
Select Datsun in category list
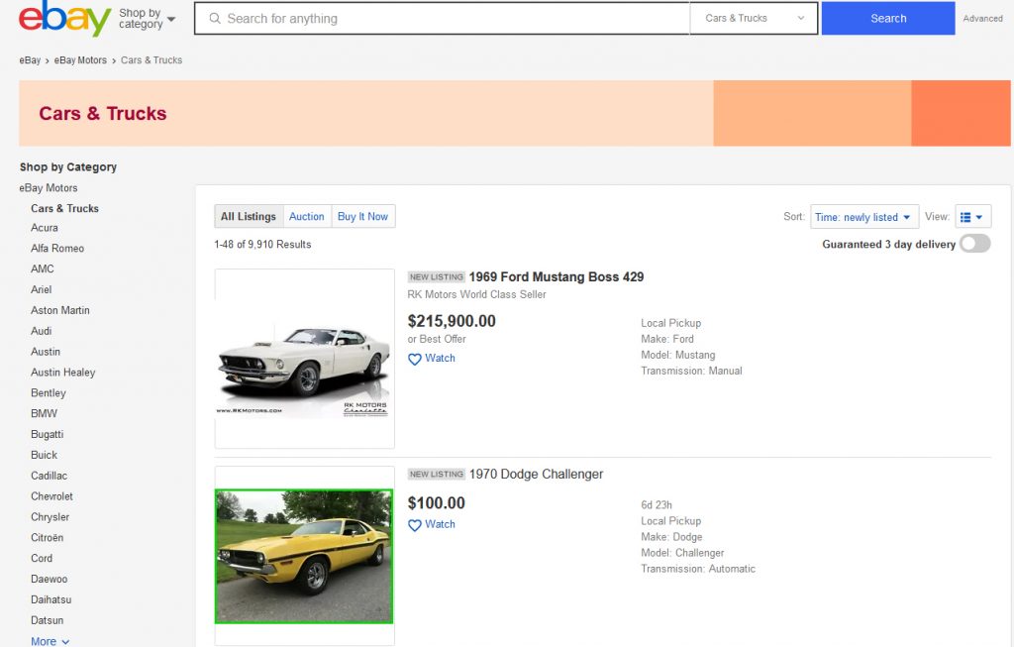[x=48, y=620]
